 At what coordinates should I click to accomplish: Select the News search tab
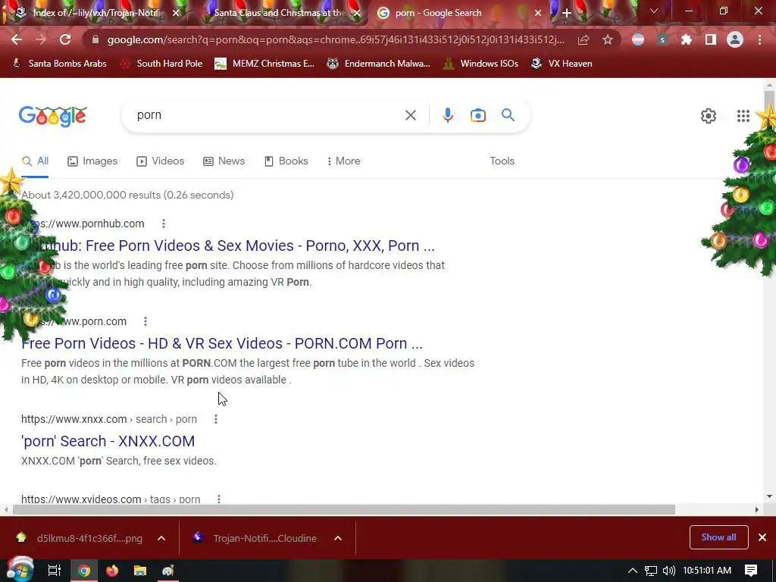224,161
